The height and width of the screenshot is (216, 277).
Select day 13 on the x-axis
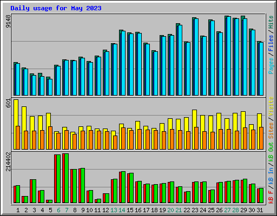114,210
